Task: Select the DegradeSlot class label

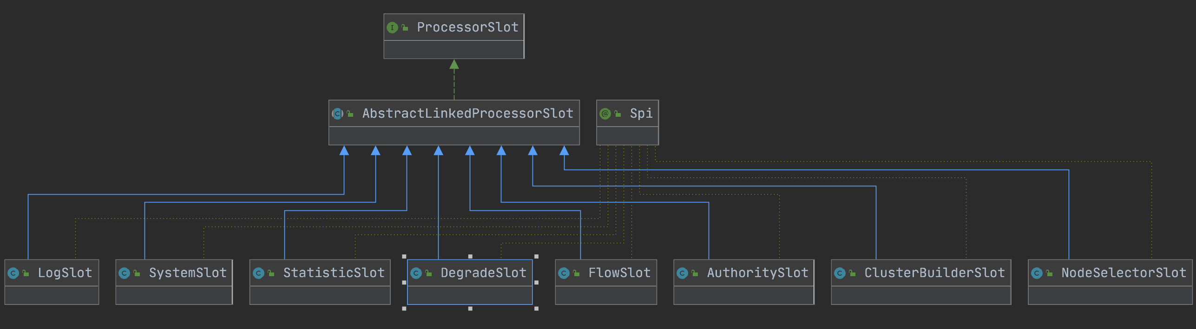Action: coord(483,273)
